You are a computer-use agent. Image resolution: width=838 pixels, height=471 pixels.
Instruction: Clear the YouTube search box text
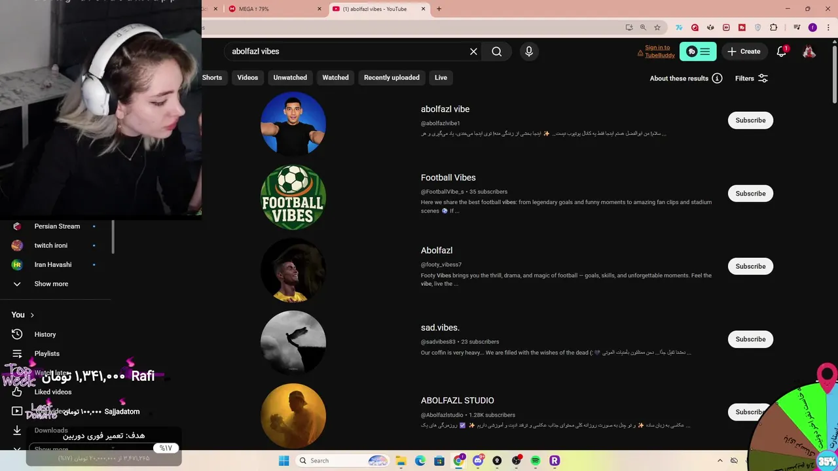[473, 52]
